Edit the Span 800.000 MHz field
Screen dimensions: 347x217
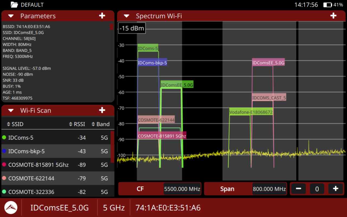269,189
